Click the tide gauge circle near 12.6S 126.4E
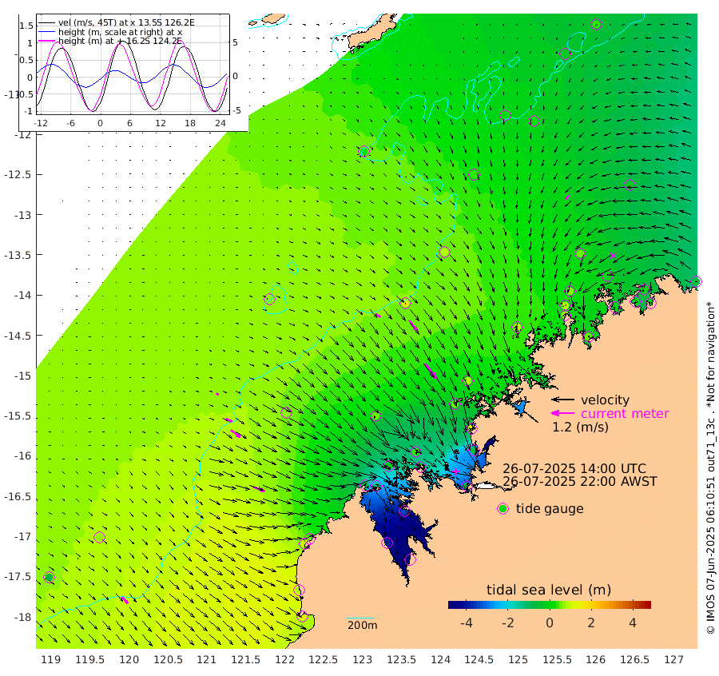Screen dimensions: 719x676 (630, 185)
